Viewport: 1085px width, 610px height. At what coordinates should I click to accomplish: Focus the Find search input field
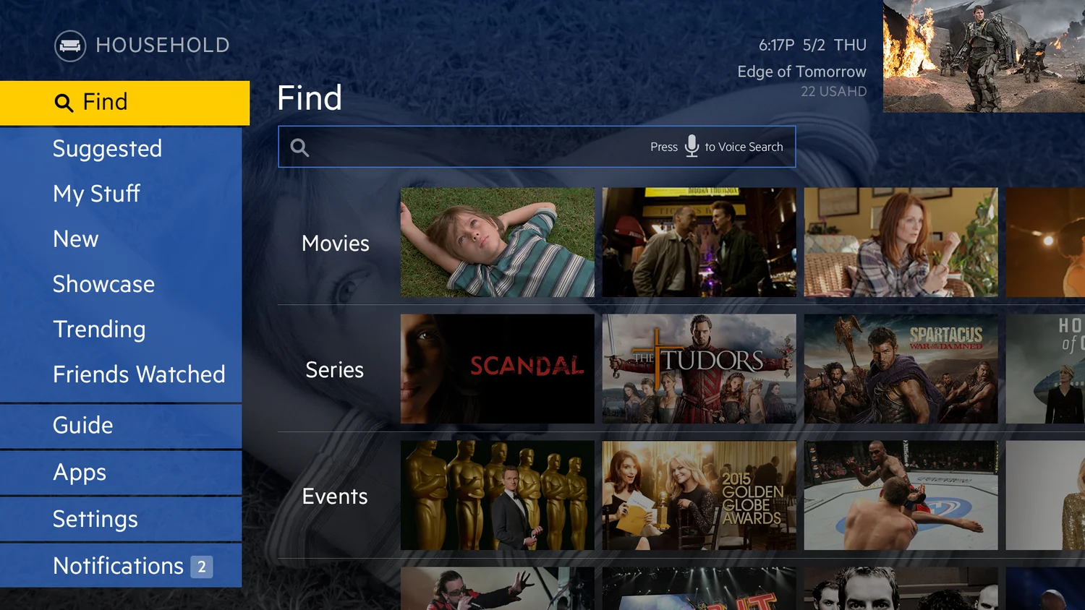click(x=537, y=147)
